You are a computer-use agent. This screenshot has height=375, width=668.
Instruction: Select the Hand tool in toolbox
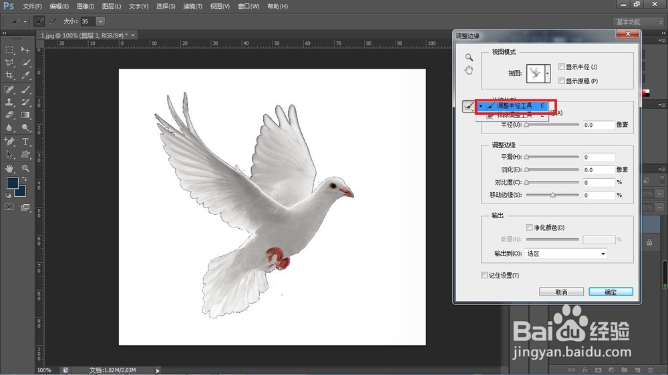(x=9, y=169)
